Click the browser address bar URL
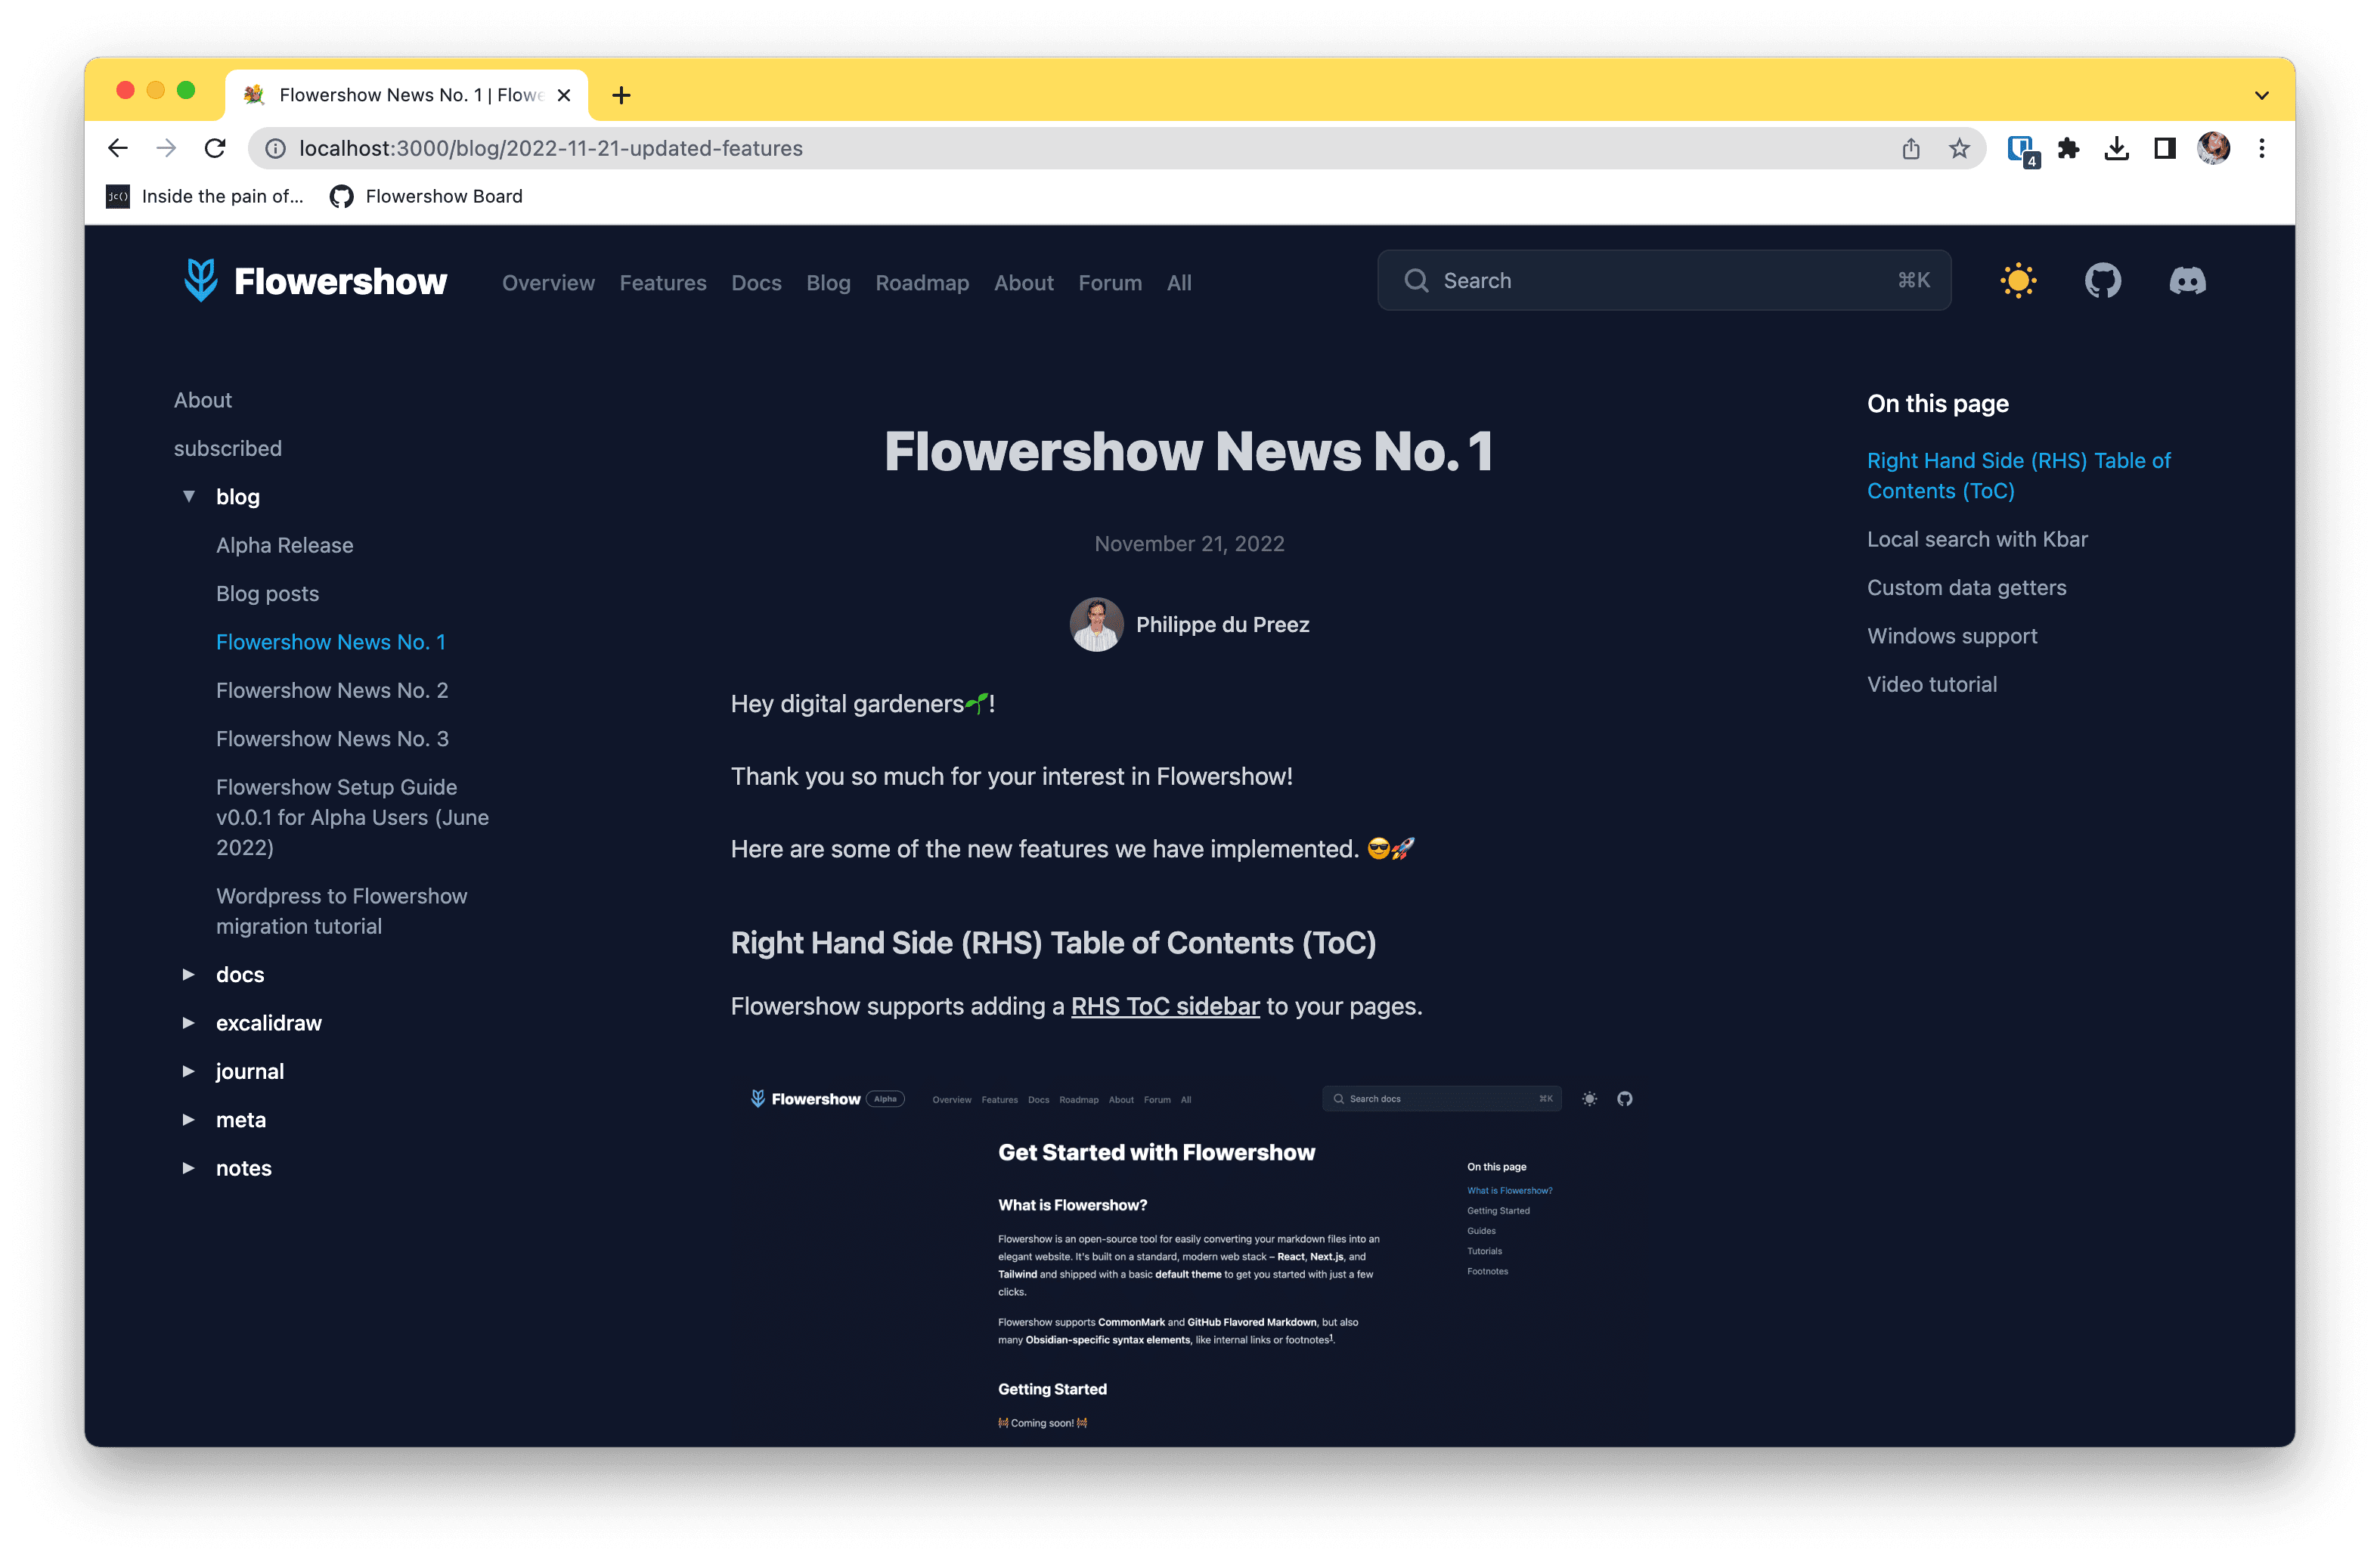Screen dimensions: 2380x1559 pos(551,148)
